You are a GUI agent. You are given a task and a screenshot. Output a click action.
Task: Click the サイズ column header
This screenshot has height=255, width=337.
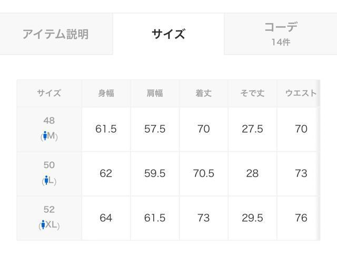click(x=49, y=93)
